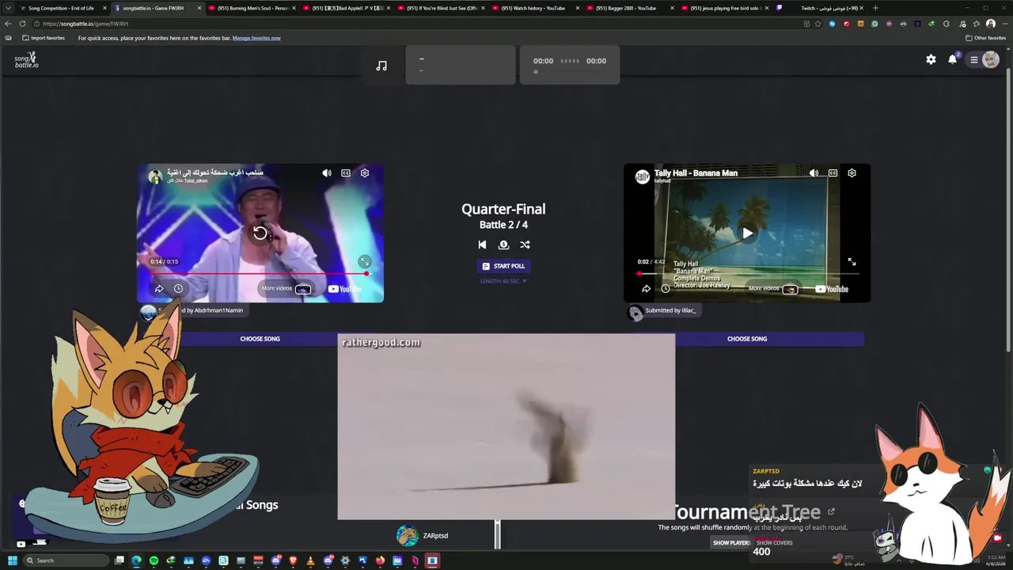Open YouTube logo on Banana Man player
Image resolution: width=1013 pixels, height=570 pixels.
tap(831, 289)
